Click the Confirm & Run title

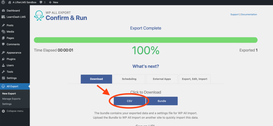point(66,18)
